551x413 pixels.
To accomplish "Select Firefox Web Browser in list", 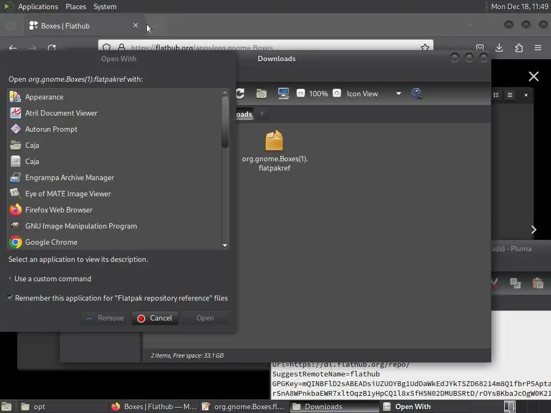I will [118, 210].
